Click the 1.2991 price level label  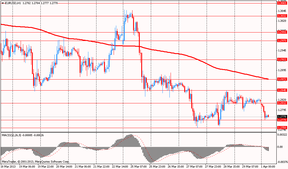click(x=282, y=32)
